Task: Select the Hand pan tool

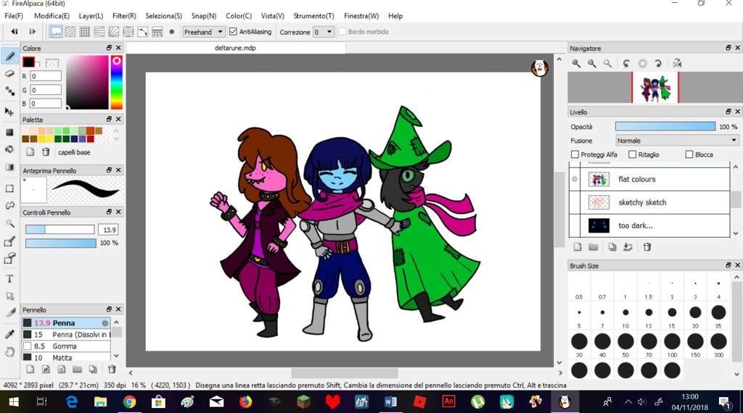Action: [9, 352]
